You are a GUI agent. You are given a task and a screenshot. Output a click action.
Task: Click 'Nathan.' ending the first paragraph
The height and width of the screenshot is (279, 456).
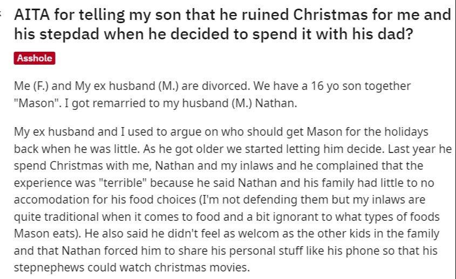[276, 103]
